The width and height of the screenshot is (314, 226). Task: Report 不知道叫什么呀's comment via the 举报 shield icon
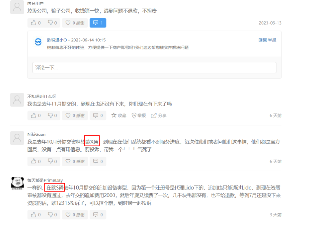point(138,115)
